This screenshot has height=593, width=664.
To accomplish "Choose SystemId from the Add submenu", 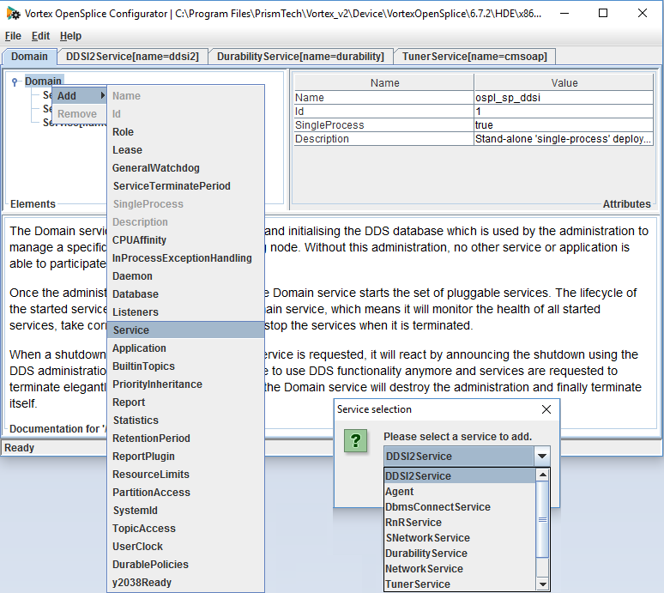I will point(186,510).
